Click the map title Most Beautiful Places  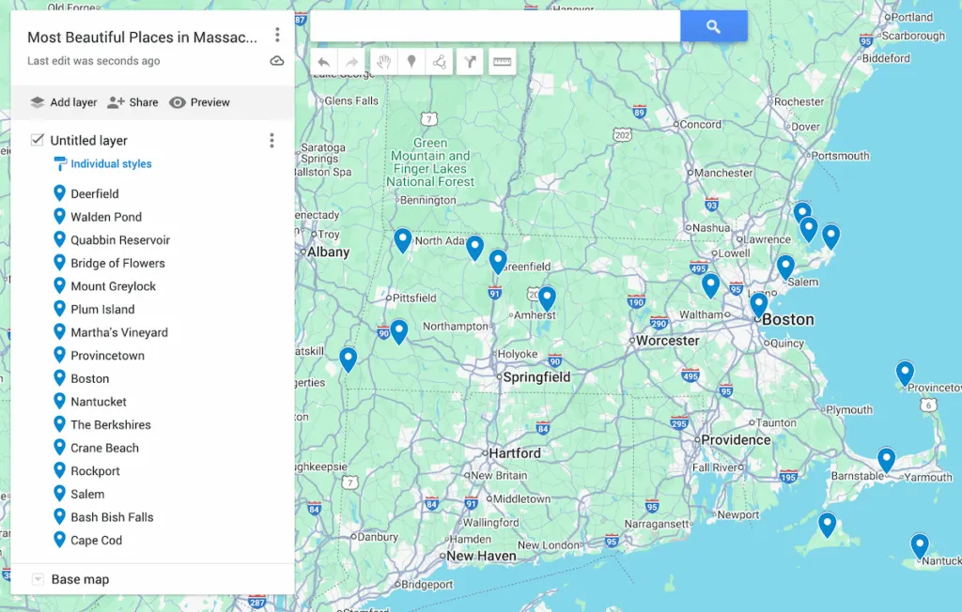click(143, 38)
